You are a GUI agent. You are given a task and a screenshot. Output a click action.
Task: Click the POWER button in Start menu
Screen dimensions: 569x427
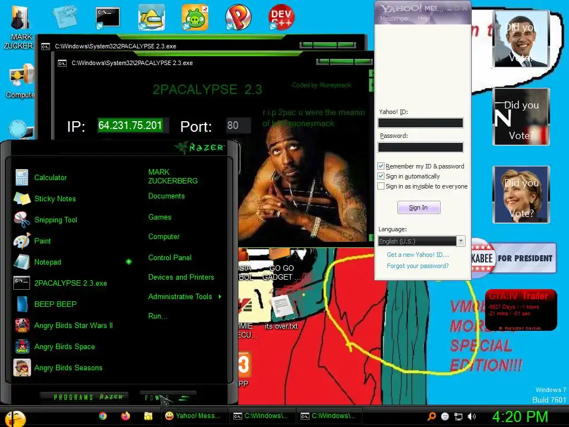[x=168, y=397]
